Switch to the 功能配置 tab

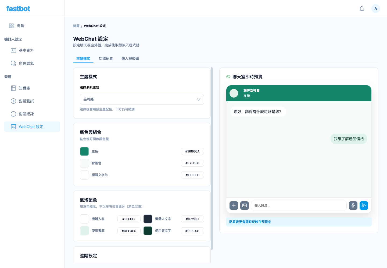click(106, 58)
